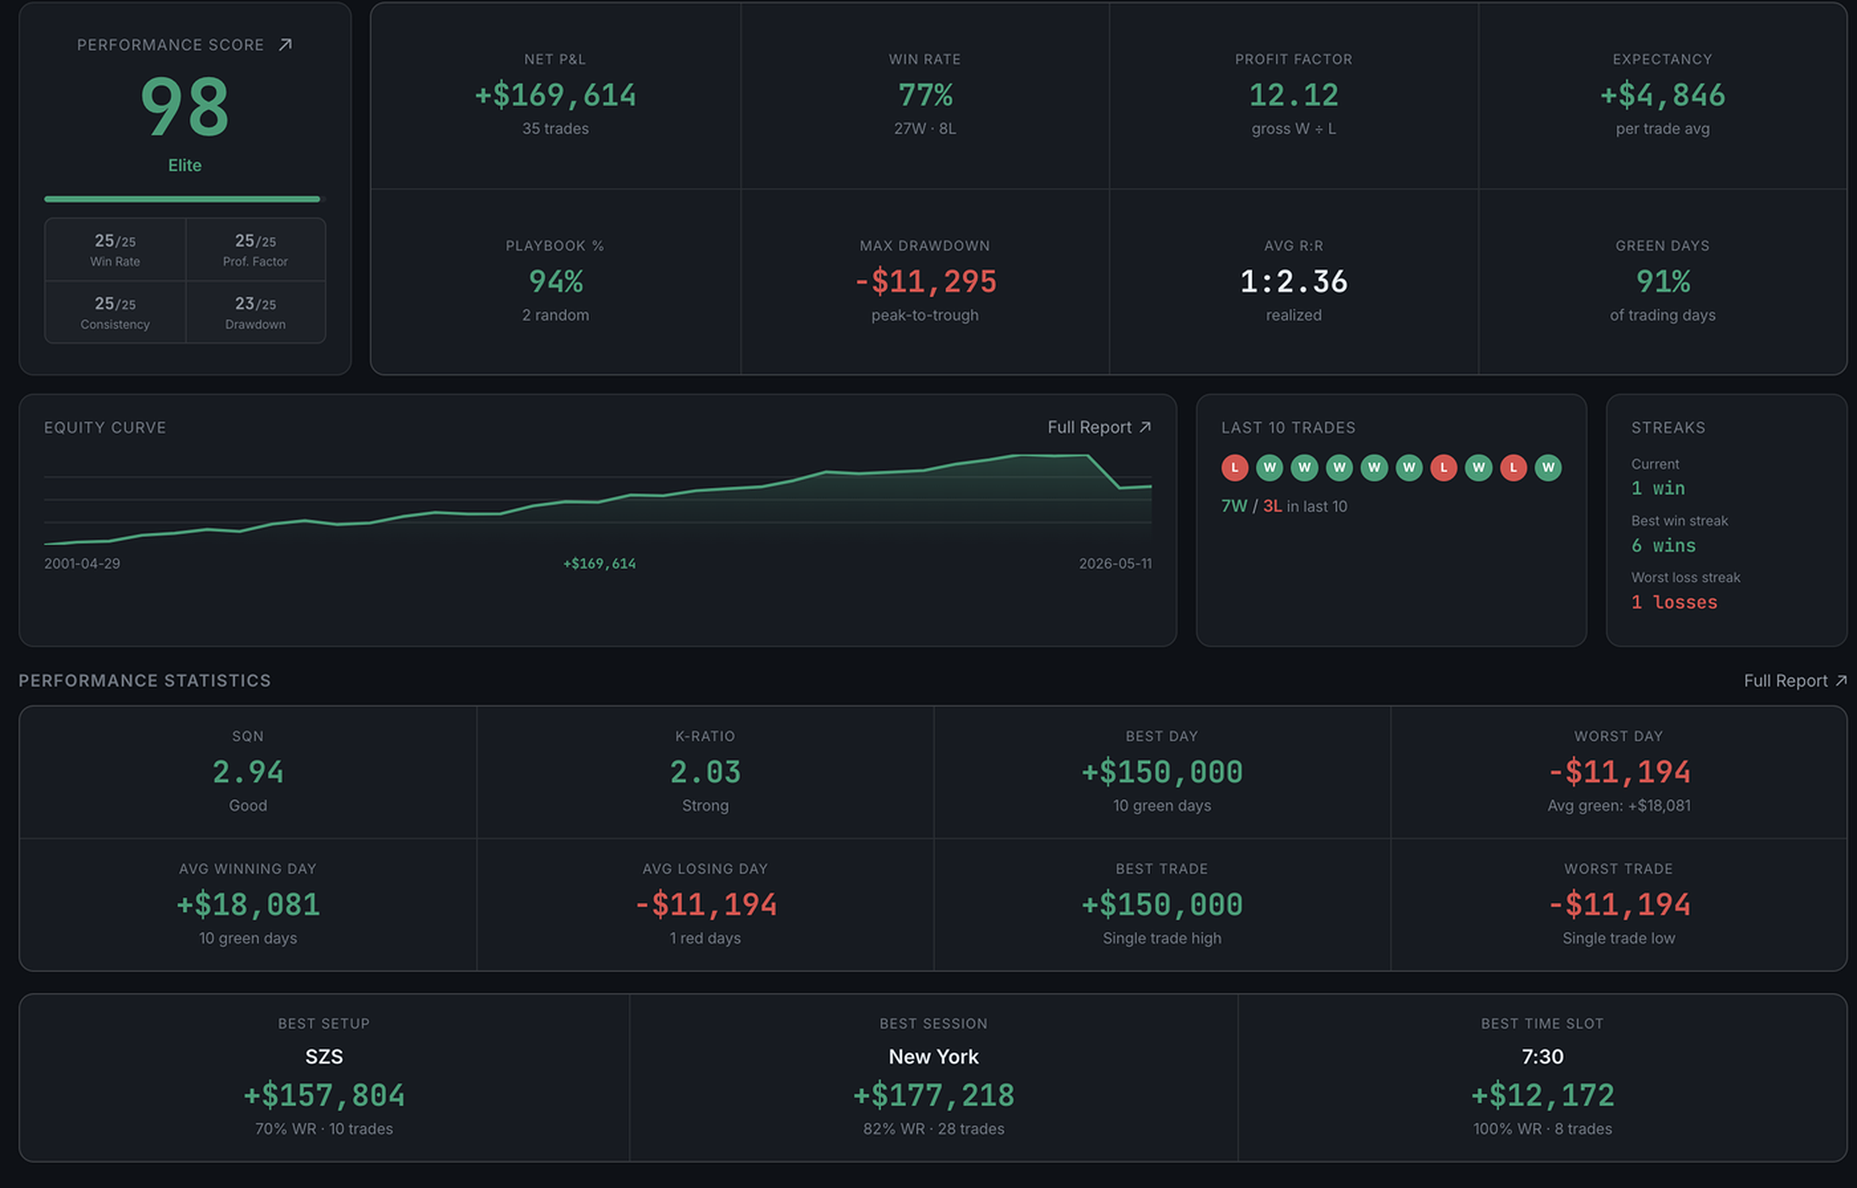
Task: Click arrow icon next to Equity Curve Full Report
Action: point(1145,426)
